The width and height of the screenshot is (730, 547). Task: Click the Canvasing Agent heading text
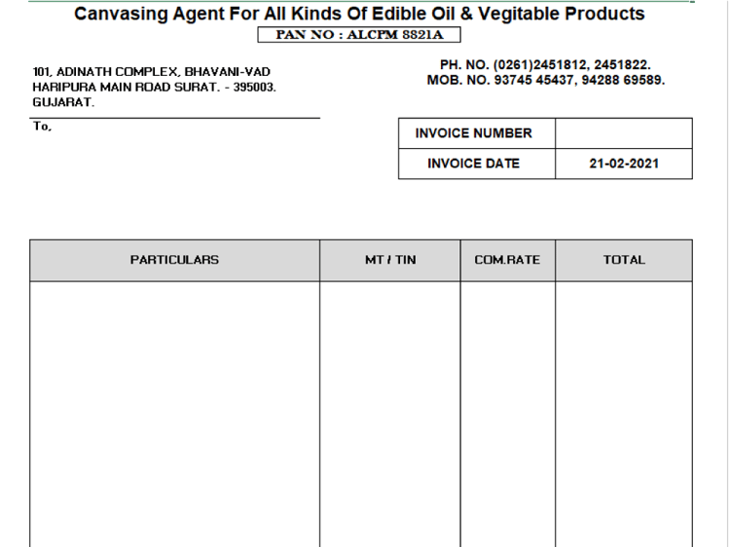(359, 14)
